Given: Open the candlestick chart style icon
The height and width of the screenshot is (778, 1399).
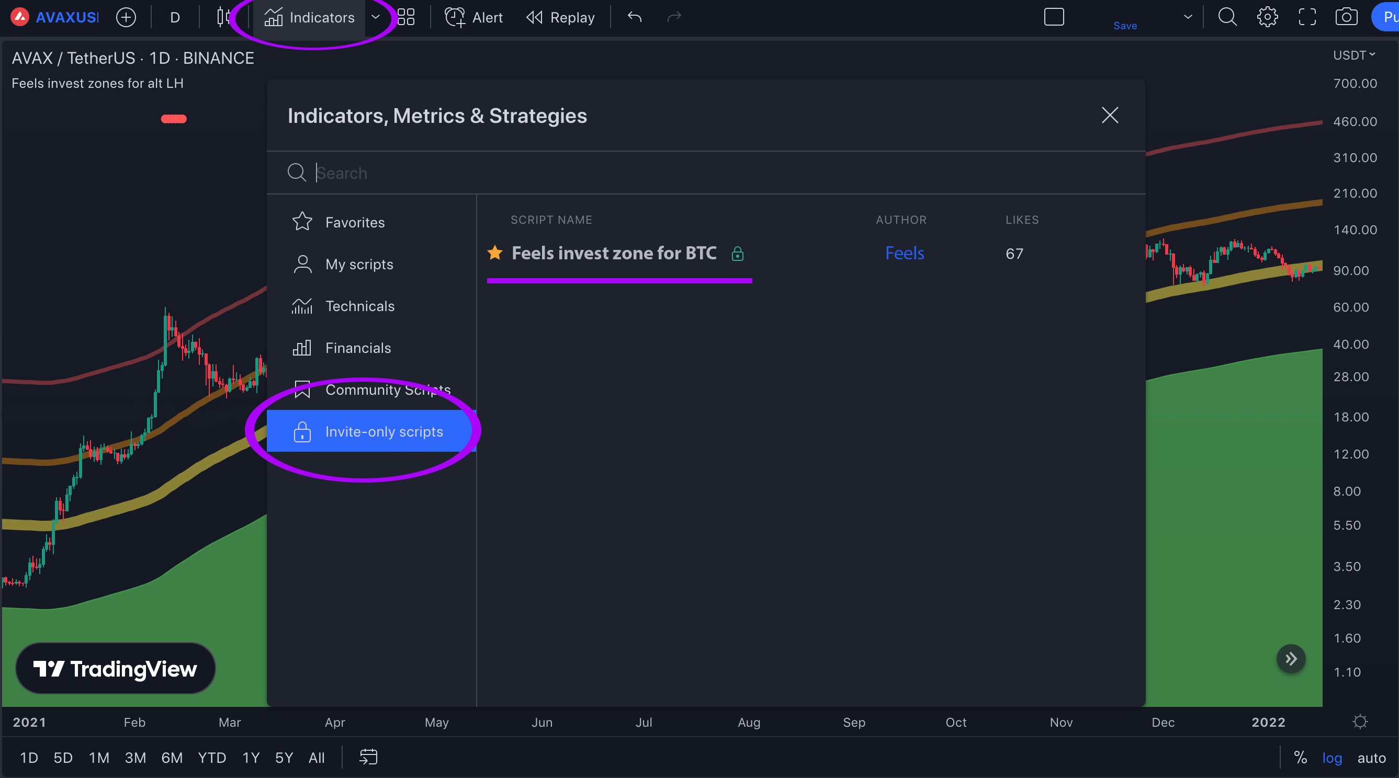Looking at the screenshot, I should (223, 17).
